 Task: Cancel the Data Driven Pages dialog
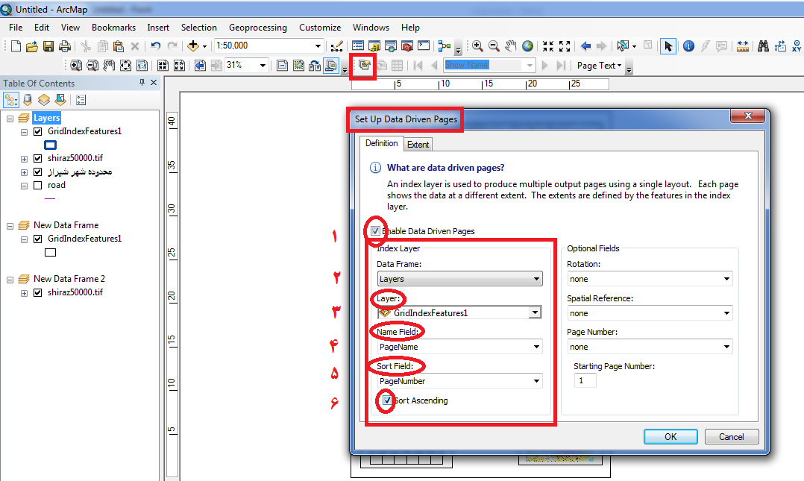point(731,436)
